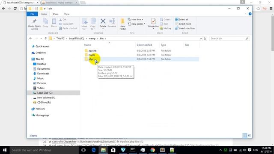274x154 pixels.
Task: Open Quick Access Toolbar customize dropdown
Action: pos(45,9)
